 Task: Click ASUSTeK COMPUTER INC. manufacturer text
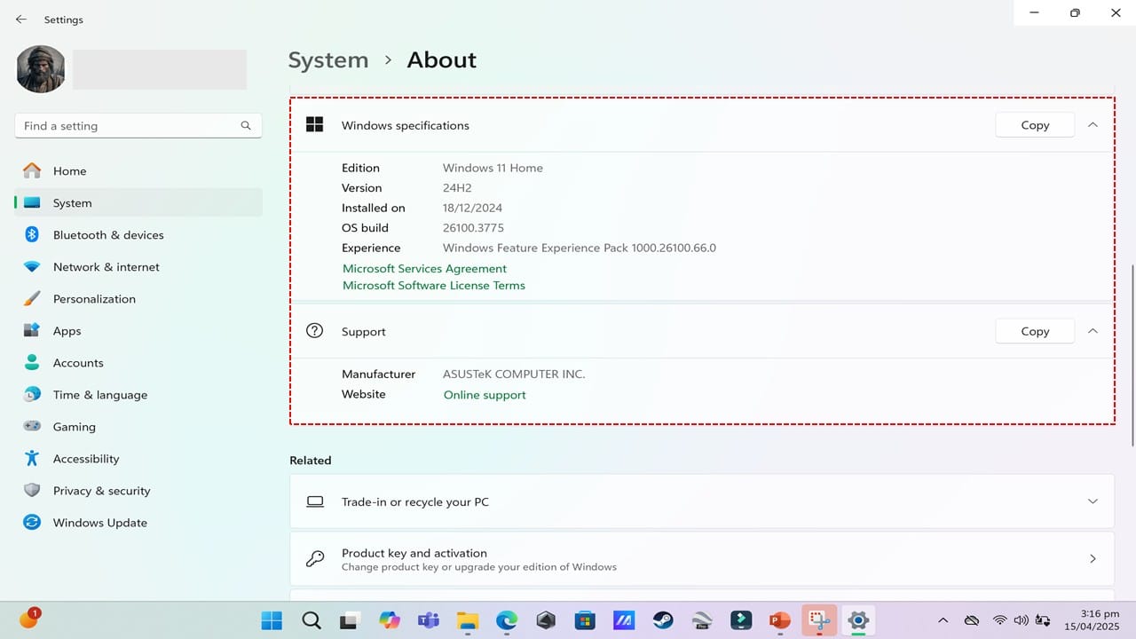pyautogui.click(x=514, y=374)
